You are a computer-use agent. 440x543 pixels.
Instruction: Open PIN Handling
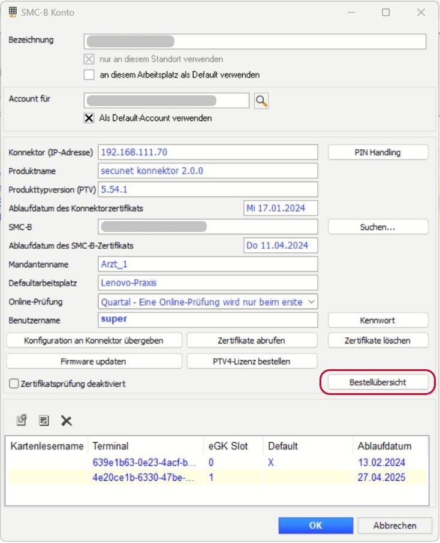click(x=378, y=152)
